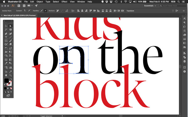The width and height of the screenshot is (188, 117).
Task: Open the Essentials workspace switcher
Action: [x=150, y=6]
